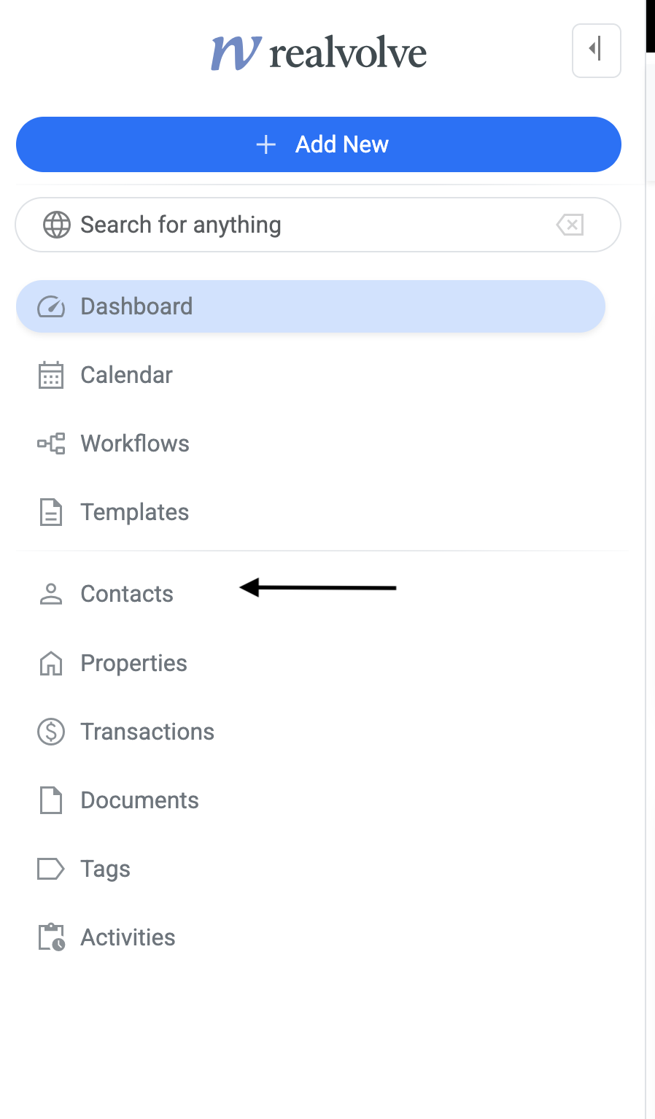Open Workflows via its diagram icon
Screen dimensions: 655x1119
51,444
